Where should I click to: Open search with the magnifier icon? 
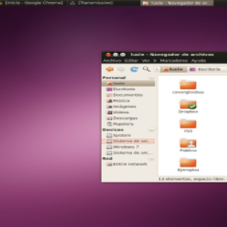(x=146, y=69)
